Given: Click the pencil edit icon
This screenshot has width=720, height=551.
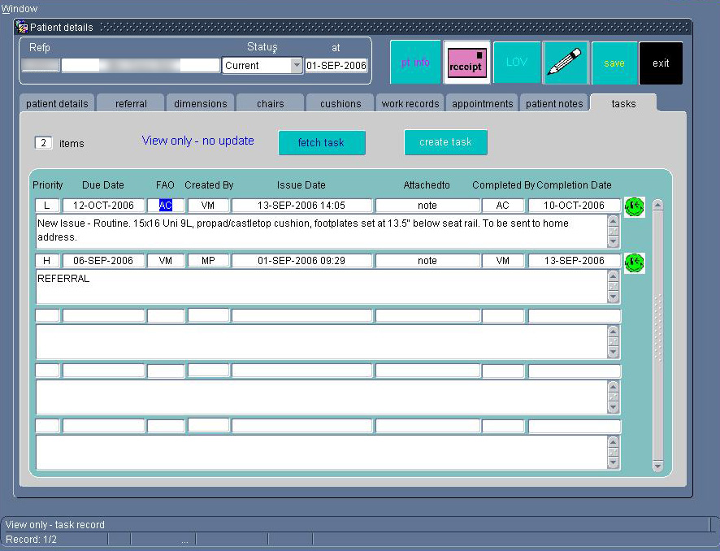Looking at the screenshot, I should pos(565,63).
